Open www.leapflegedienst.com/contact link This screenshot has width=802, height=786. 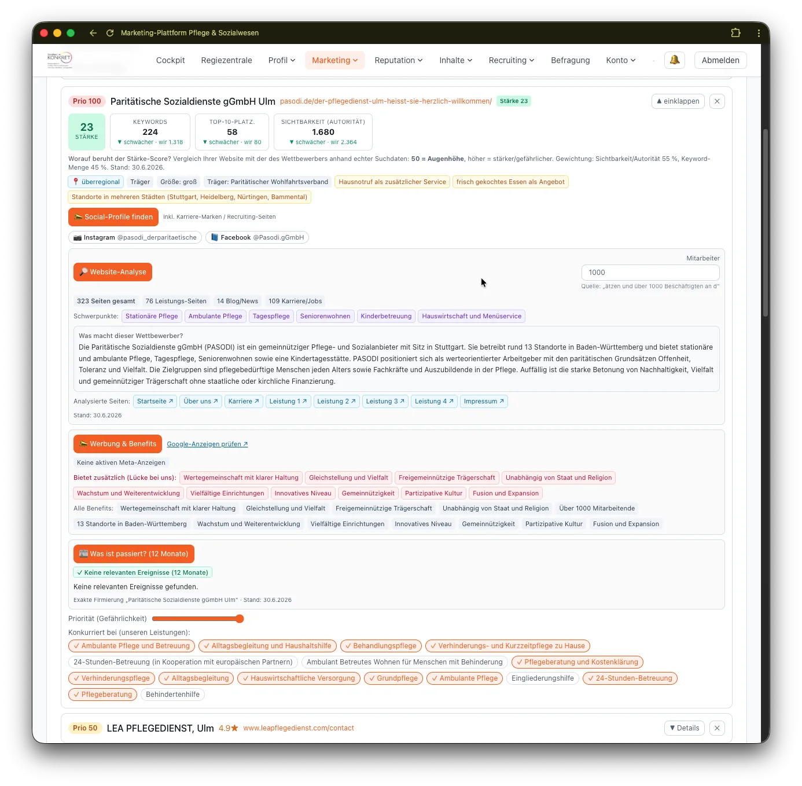click(299, 728)
